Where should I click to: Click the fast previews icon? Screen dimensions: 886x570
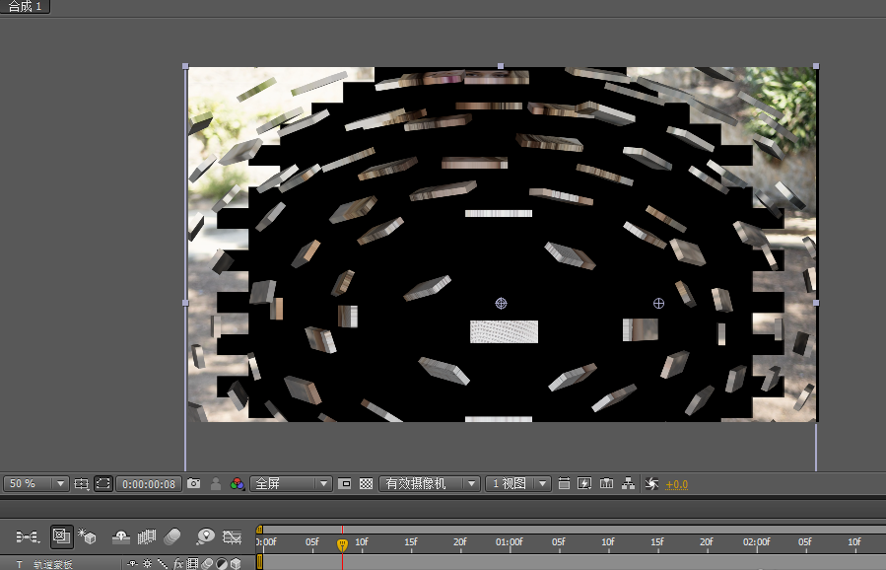tap(584, 484)
